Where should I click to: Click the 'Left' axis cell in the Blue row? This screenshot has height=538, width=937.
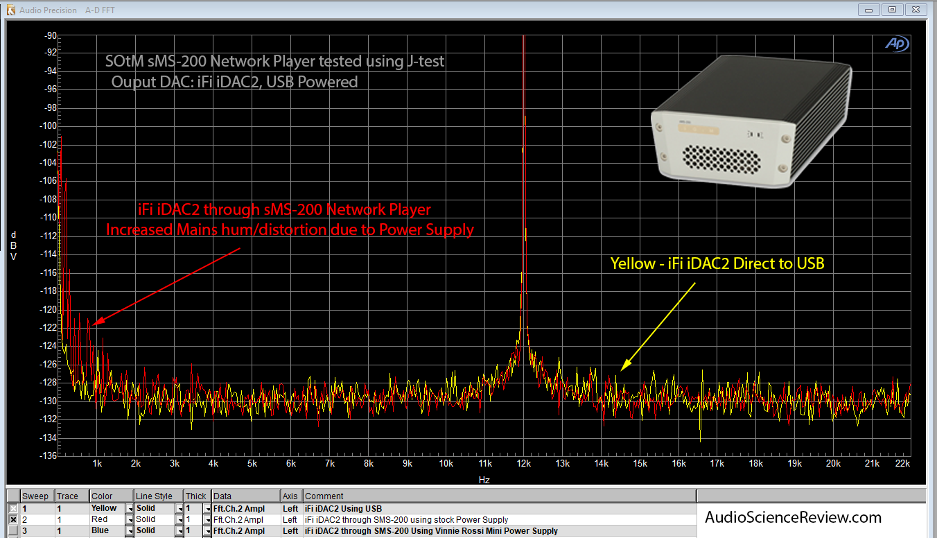[x=292, y=531]
